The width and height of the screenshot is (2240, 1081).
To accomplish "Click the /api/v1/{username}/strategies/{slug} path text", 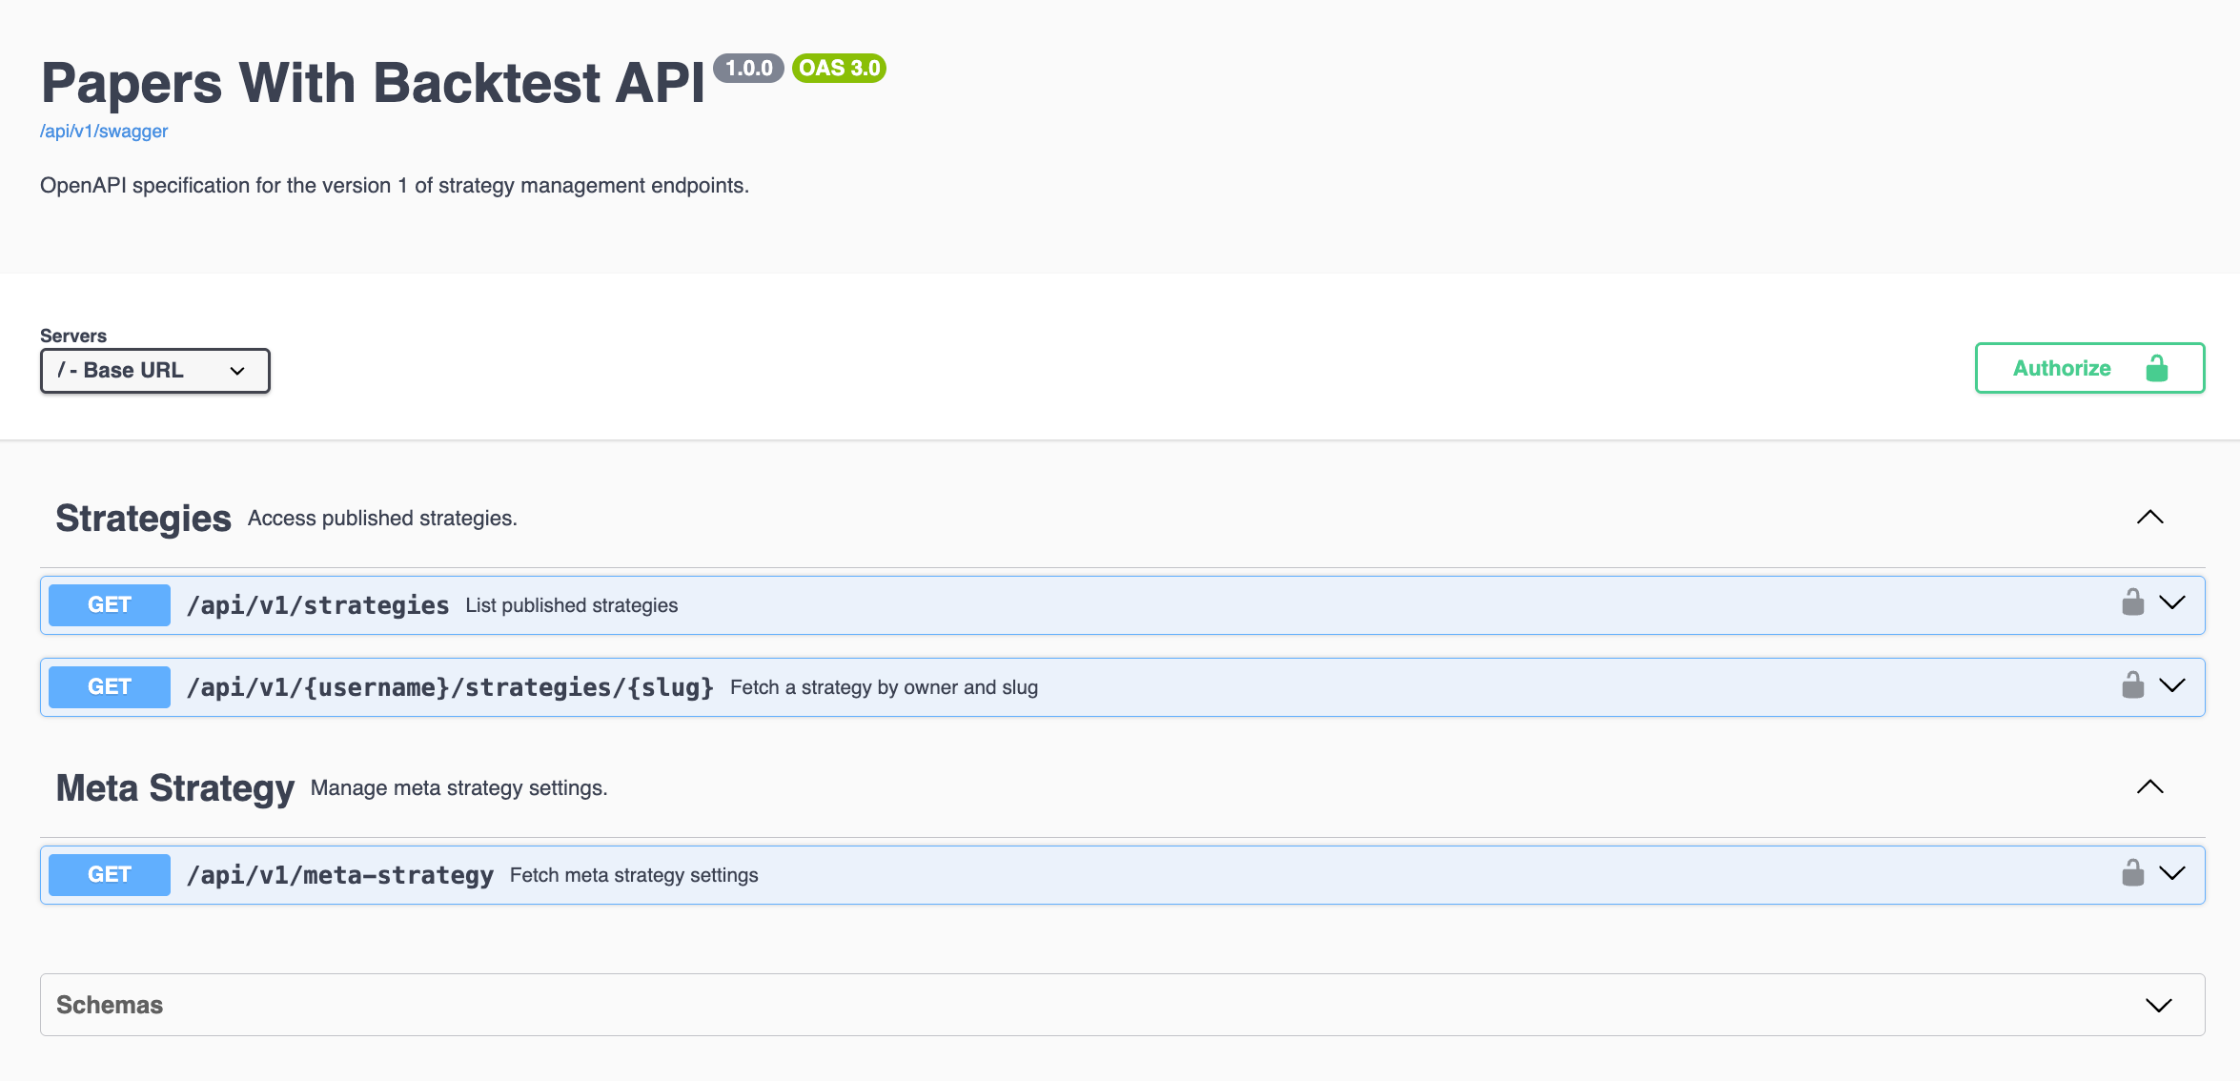I will pos(450,687).
